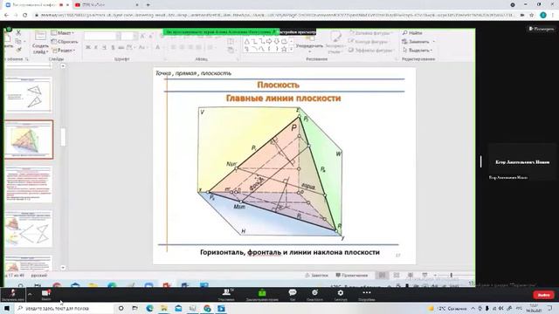Toggle Italic formatting
The width and height of the screenshot is (559, 314).
[96, 47]
